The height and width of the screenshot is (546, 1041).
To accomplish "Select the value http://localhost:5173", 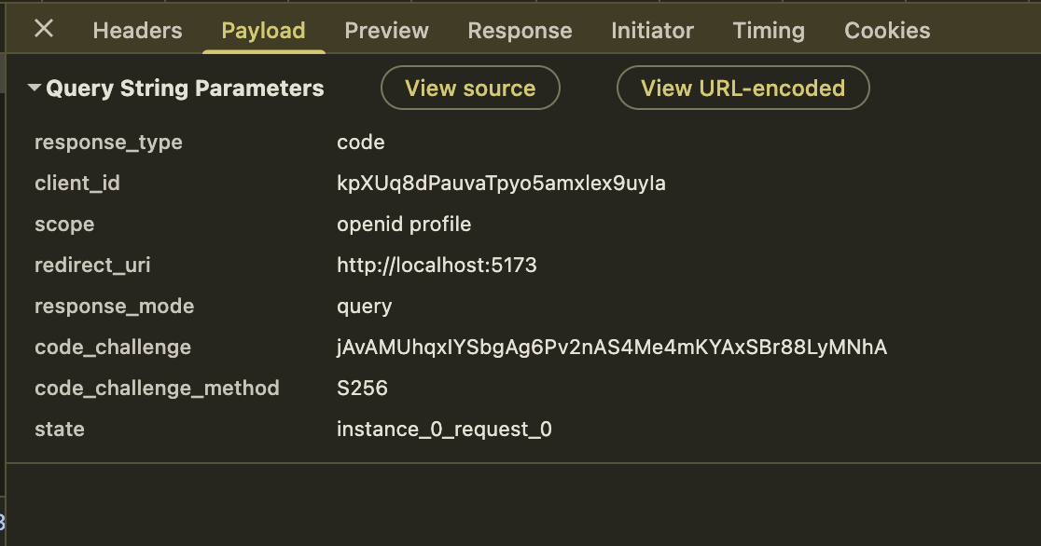I will pos(437,266).
